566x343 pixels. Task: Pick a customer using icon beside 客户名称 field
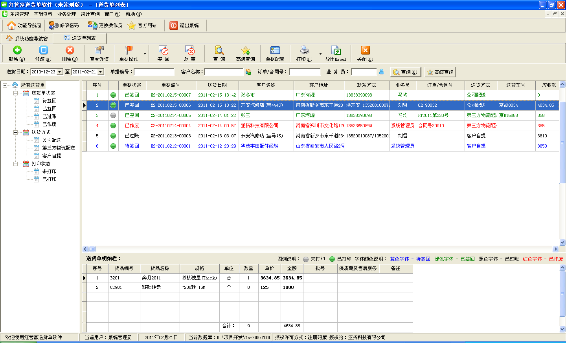(x=248, y=72)
